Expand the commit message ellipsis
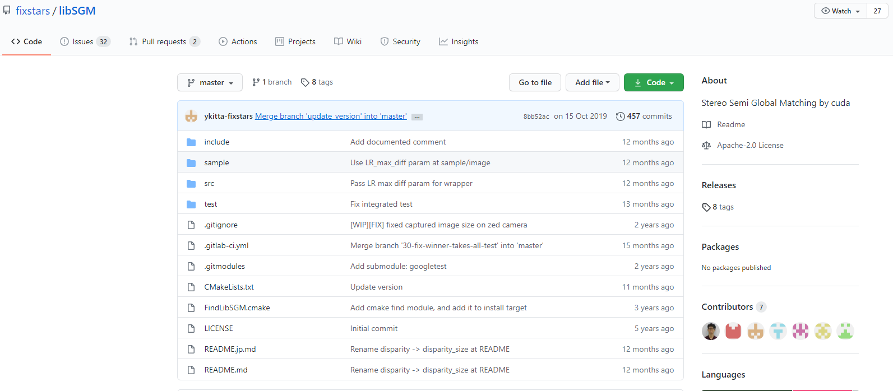The width and height of the screenshot is (893, 391). (x=417, y=117)
